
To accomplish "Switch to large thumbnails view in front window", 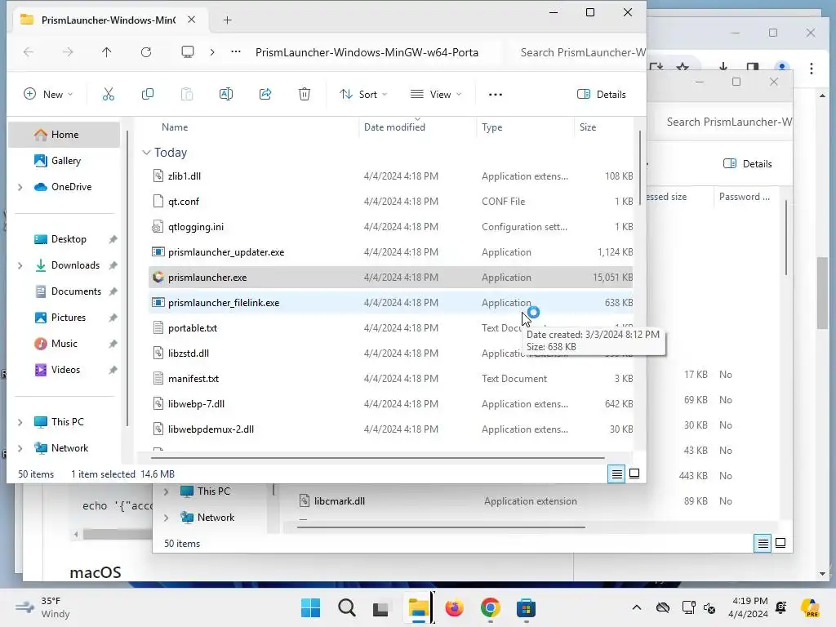I will (x=634, y=474).
